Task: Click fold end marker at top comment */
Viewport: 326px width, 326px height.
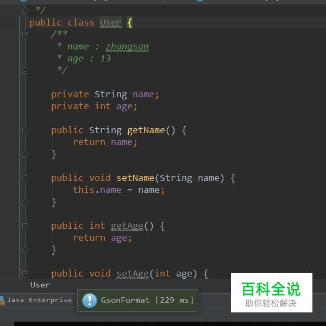Action: pos(25,10)
